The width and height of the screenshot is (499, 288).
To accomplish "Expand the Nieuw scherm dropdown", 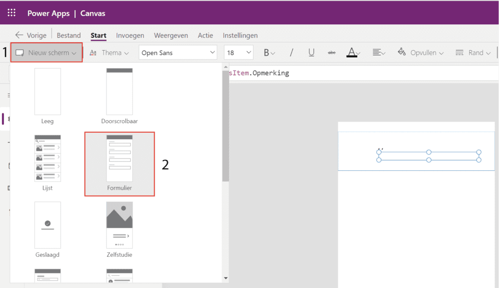I will coord(46,53).
